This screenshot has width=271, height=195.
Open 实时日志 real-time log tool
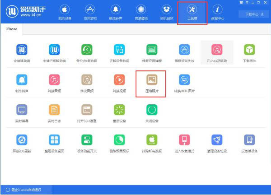click(54, 113)
